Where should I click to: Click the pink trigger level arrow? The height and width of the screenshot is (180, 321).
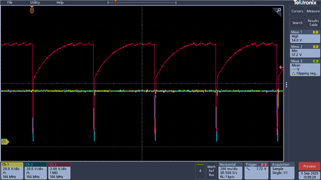coord(281,67)
